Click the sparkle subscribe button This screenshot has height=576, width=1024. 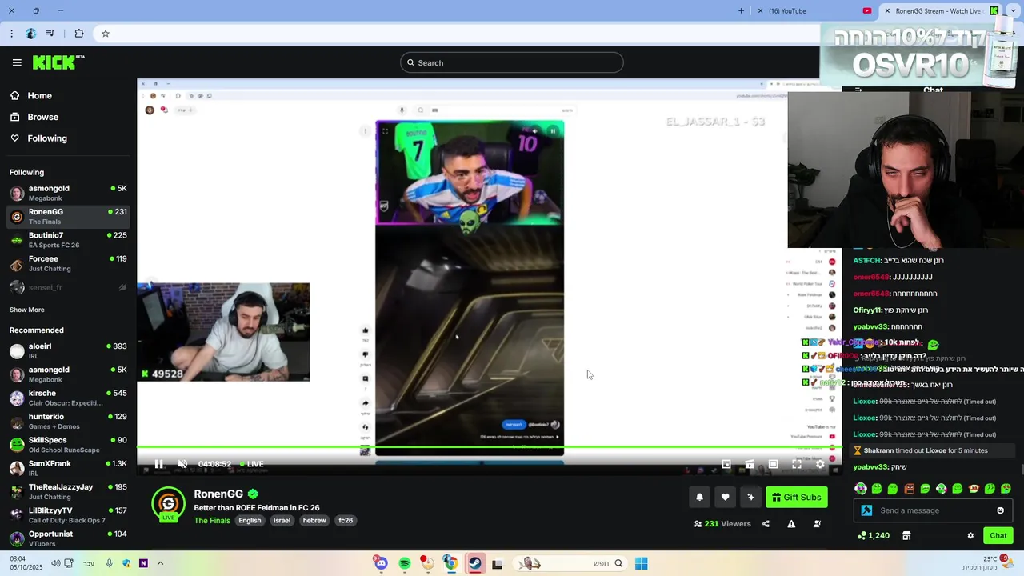coord(750,498)
